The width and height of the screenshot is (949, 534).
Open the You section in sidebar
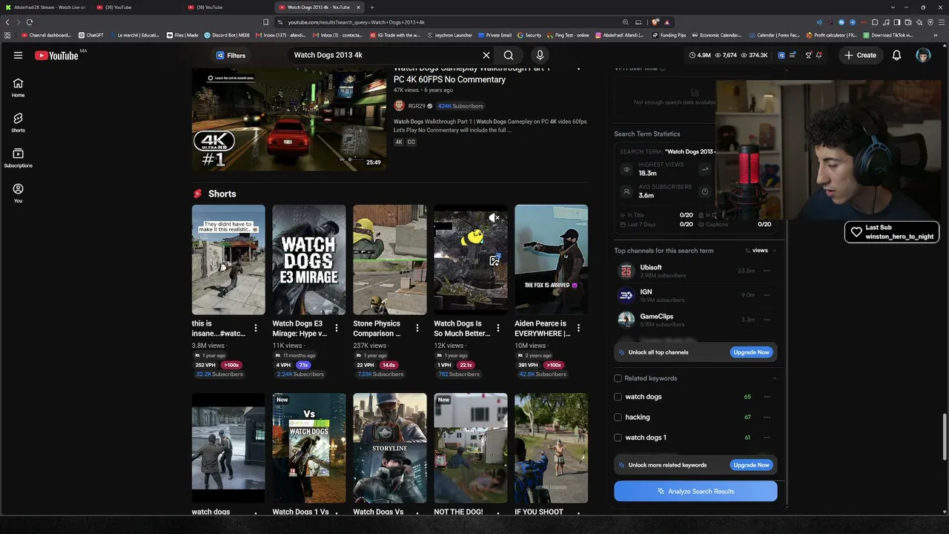click(18, 194)
